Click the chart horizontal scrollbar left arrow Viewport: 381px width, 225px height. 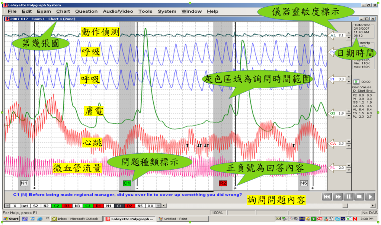(x=164, y=206)
